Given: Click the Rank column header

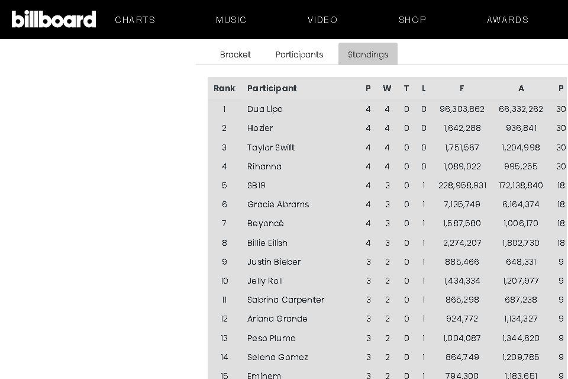Looking at the screenshot, I should point(224,88).
